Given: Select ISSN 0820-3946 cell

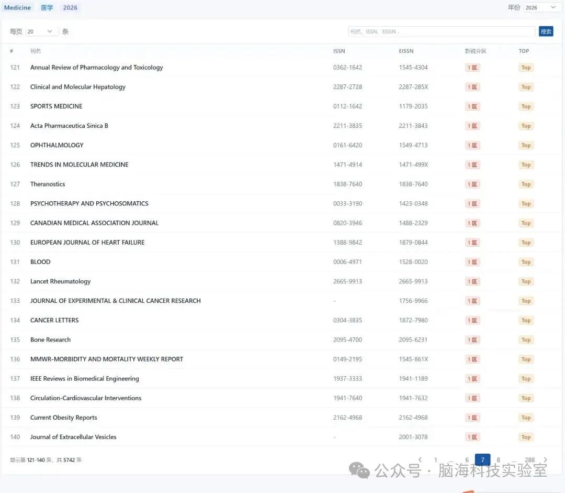Looking at the screenshot, I should (x=347, y=223).
